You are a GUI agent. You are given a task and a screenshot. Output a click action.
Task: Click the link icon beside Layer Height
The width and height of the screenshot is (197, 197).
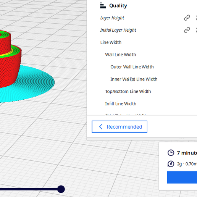187,18
